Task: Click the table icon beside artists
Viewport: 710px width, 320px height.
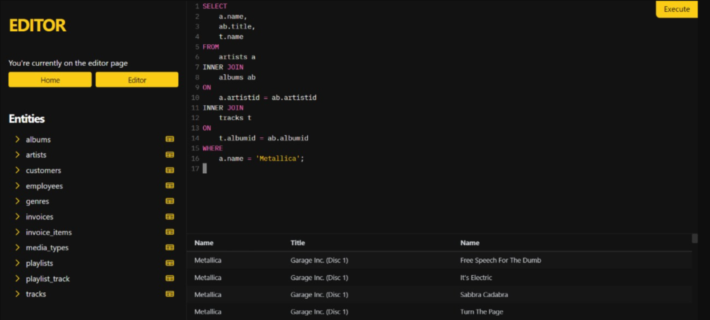Action: pos(170,154)
